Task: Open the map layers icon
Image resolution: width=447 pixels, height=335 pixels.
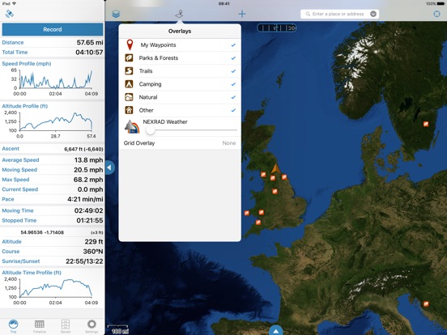Action: [x=116, y=14]
